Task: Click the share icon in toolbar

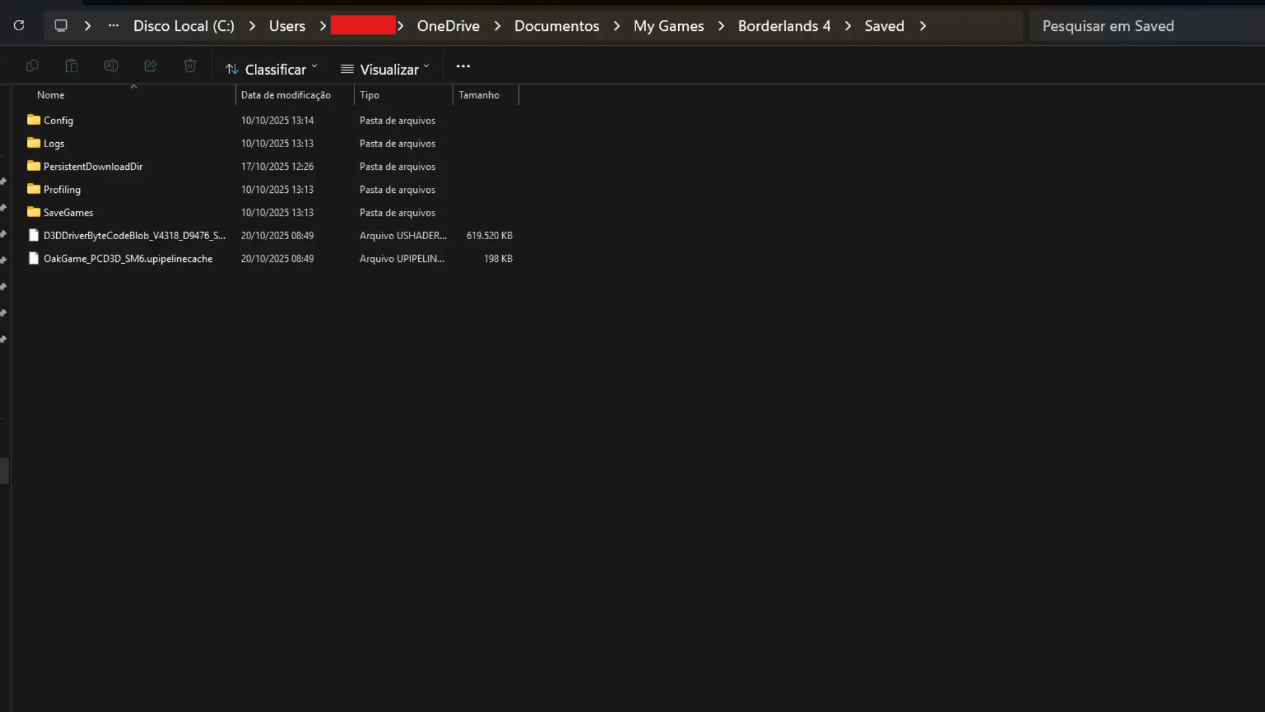Action: 151,66
